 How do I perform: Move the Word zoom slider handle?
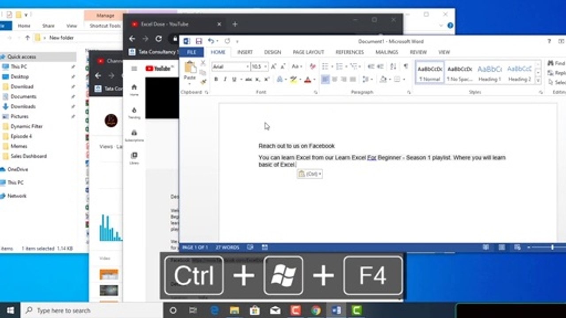point(552,247)
